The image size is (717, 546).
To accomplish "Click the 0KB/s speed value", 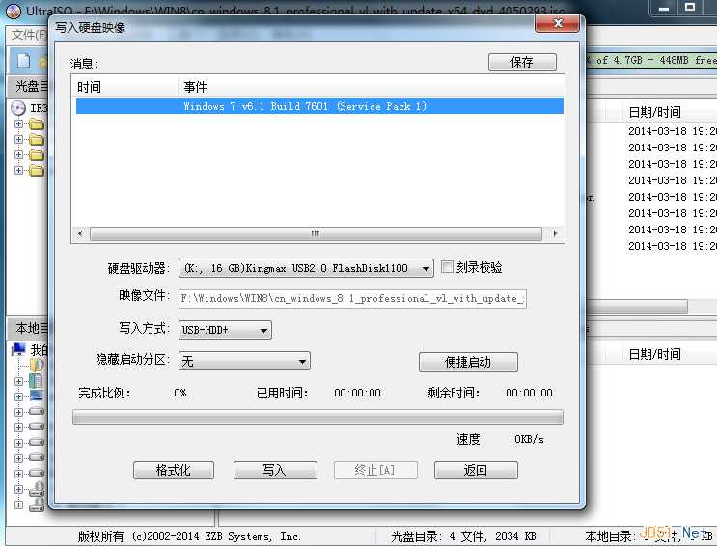I will click(x=529, y=440).
